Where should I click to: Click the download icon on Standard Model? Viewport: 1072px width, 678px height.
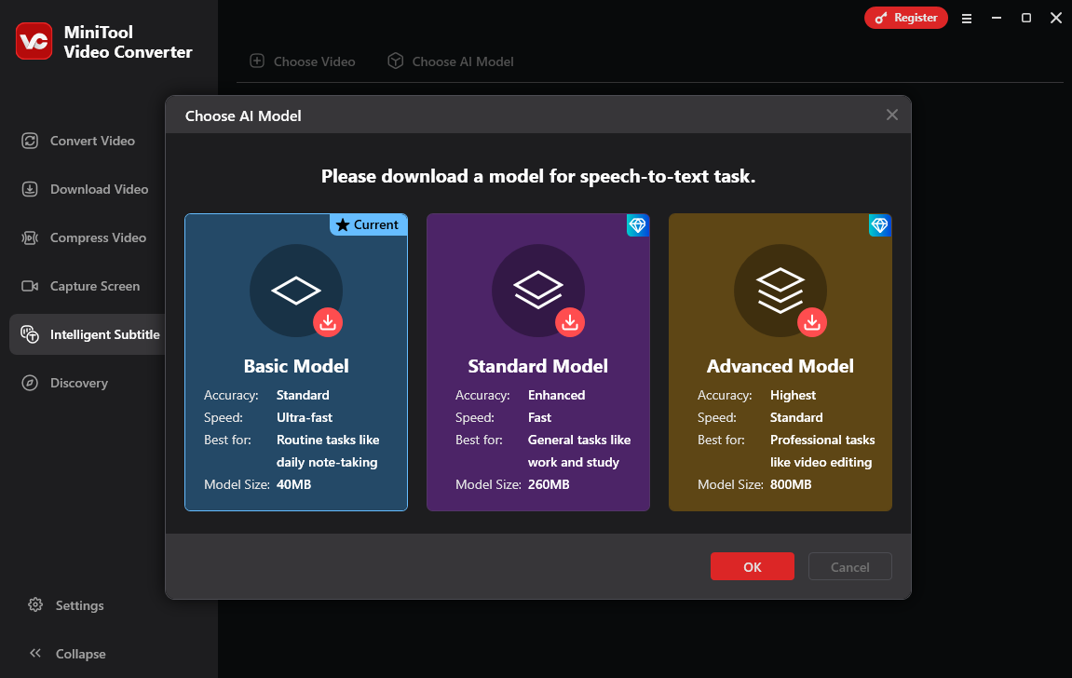click(570, 321)
